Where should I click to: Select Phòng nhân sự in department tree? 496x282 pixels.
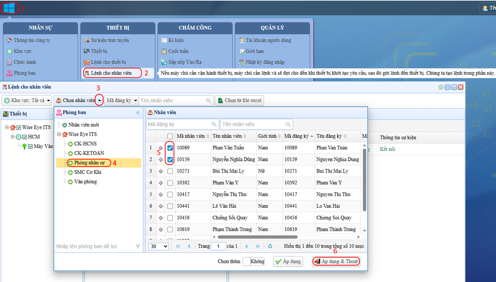89,163
